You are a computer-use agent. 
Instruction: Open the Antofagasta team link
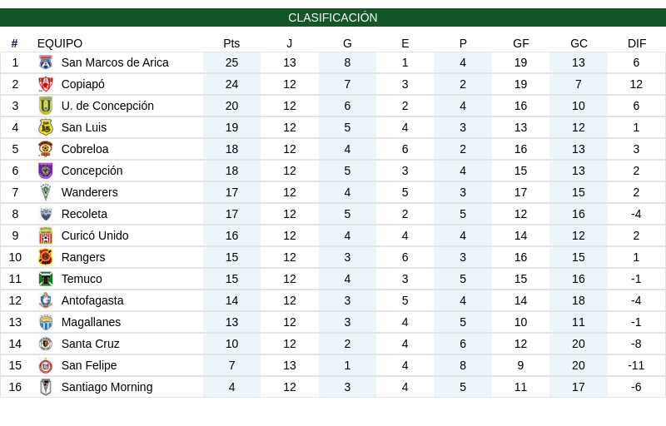coord(92,300)
